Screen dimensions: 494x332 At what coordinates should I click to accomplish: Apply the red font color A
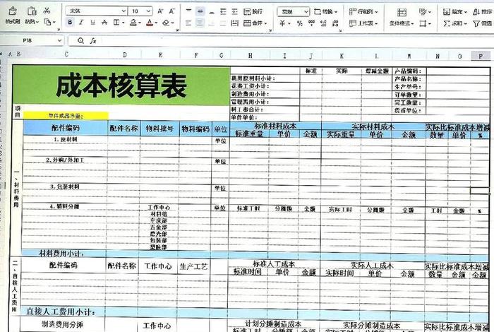(x=150, y=23)
